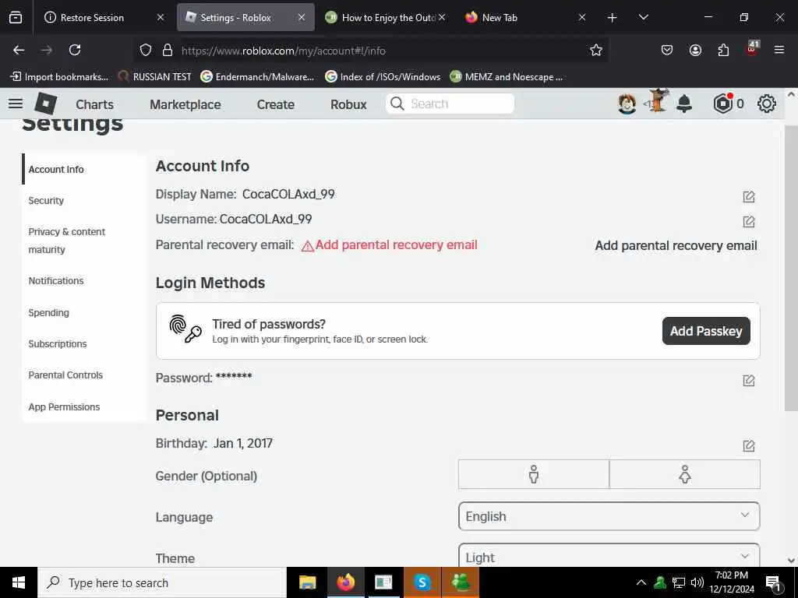798x598 pixels.
Task: Reload the page using the refresh icon
Action: tap(75, 50)
